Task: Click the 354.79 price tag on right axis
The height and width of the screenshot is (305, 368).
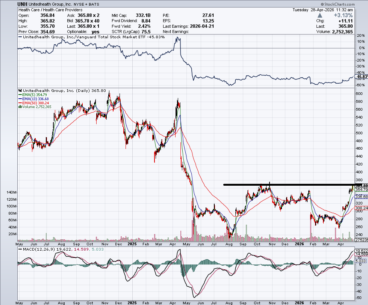Action: pyautogui.click(x=361, y=190)
